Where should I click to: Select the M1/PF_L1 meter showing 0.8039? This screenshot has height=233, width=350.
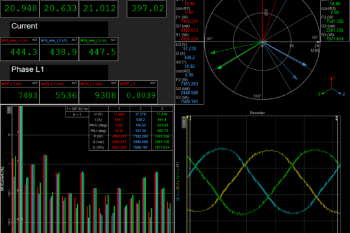pyautogui.click(x=138, y=92)
